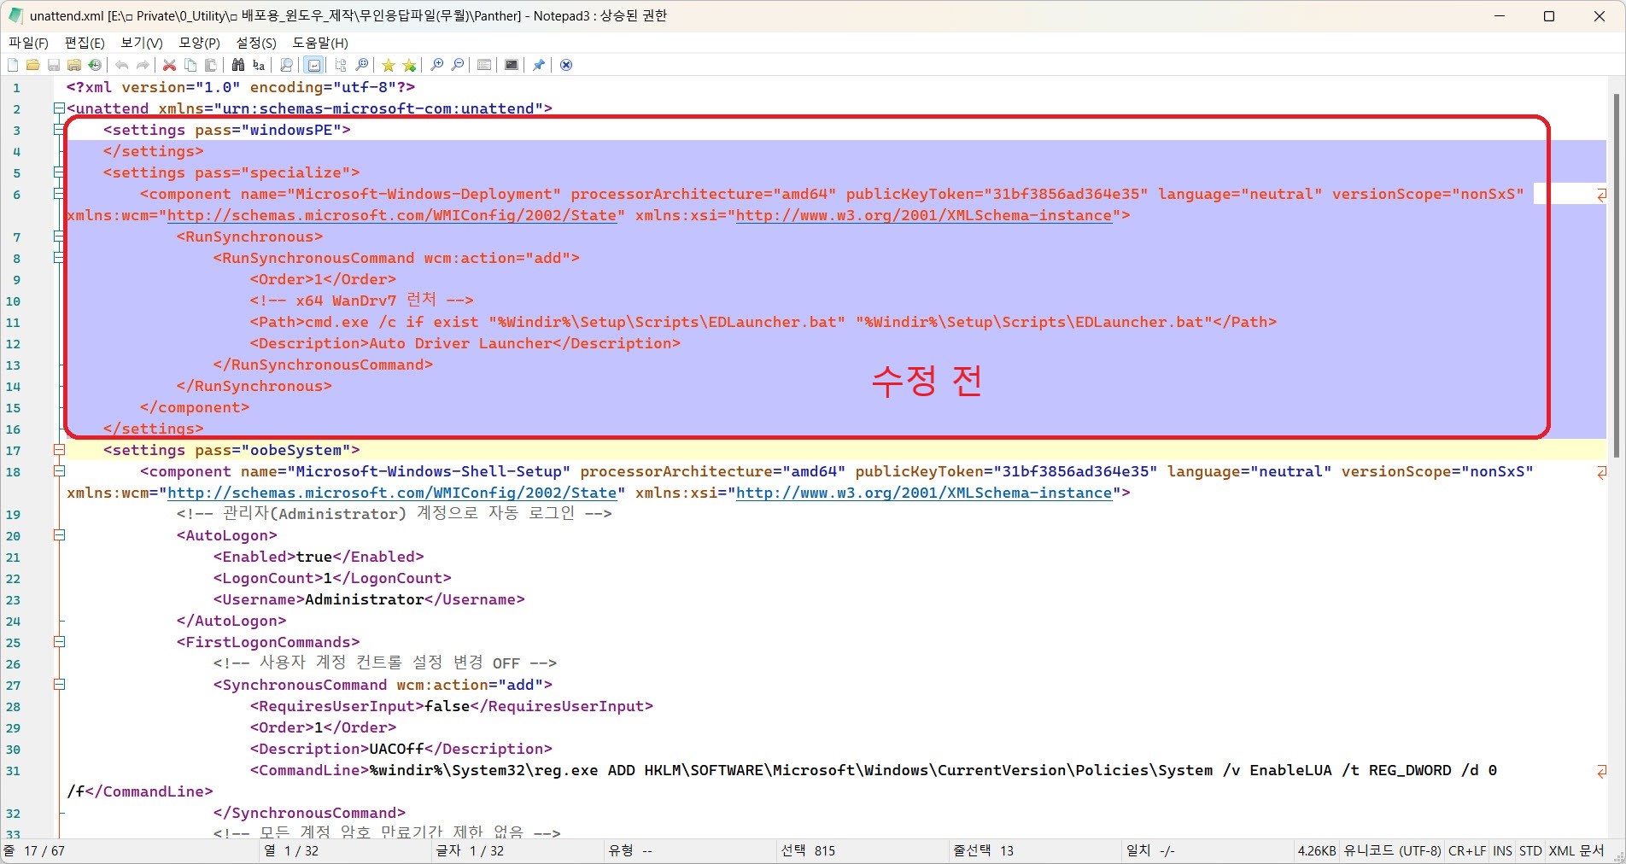Click the CR+LF line ending status field
Image resolution: width=1626 pixels, height=864 pixels.
pos(1466,851)
